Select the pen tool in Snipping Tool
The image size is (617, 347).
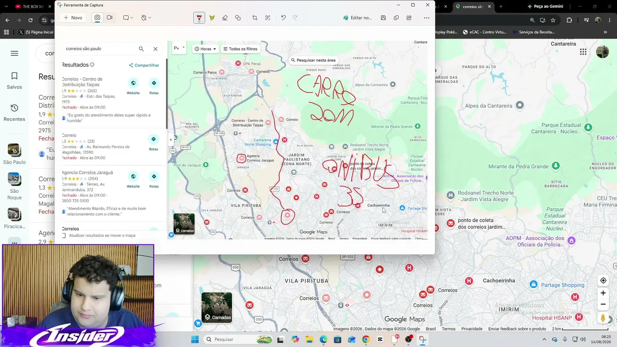point(199,18)
